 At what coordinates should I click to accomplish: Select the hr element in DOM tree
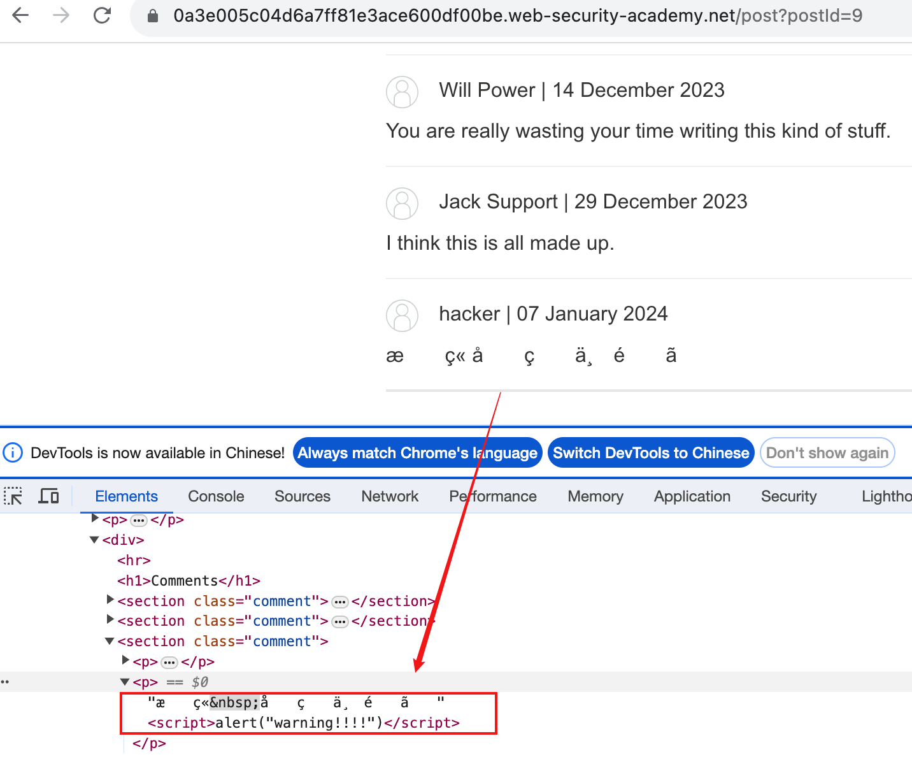134,560
